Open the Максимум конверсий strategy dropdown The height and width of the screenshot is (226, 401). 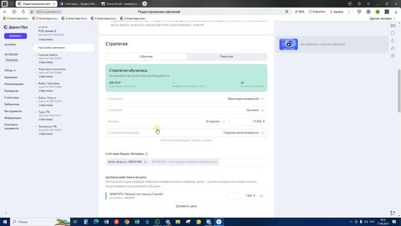(x=186, y=99)
